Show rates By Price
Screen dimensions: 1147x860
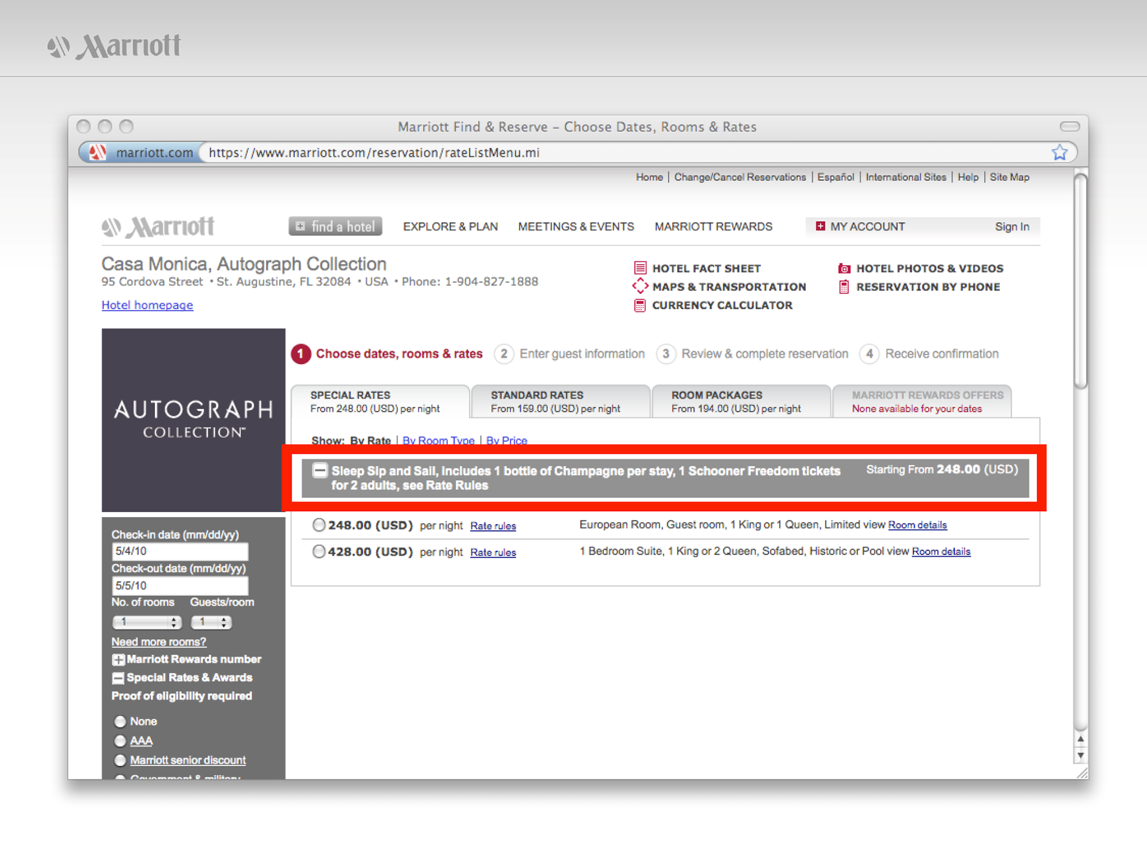coord(507,441)
